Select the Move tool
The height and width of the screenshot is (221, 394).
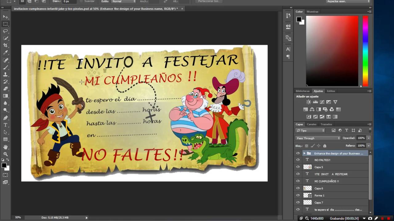pos(6,17)
